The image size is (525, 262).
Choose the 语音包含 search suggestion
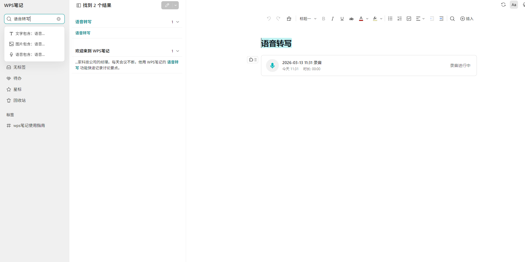pos(34,54)
